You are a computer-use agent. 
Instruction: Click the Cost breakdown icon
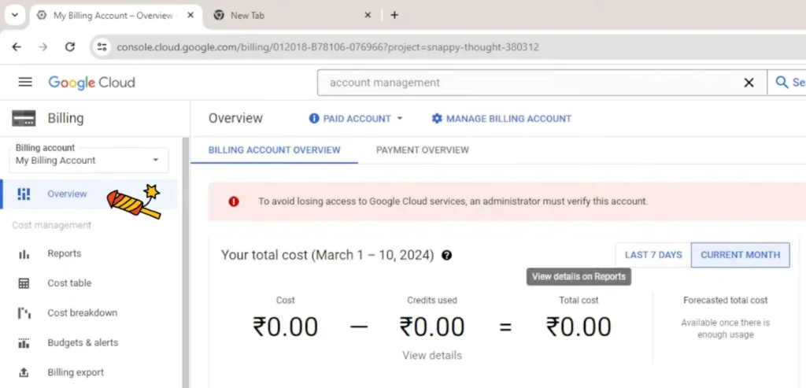24,313
